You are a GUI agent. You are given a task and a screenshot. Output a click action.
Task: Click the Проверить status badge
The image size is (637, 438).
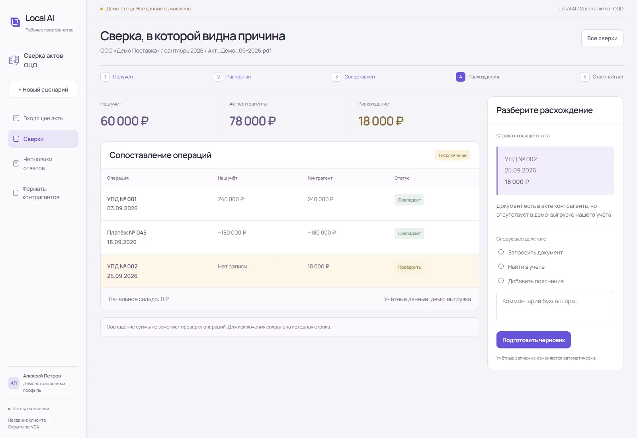(x=409, y=267)
